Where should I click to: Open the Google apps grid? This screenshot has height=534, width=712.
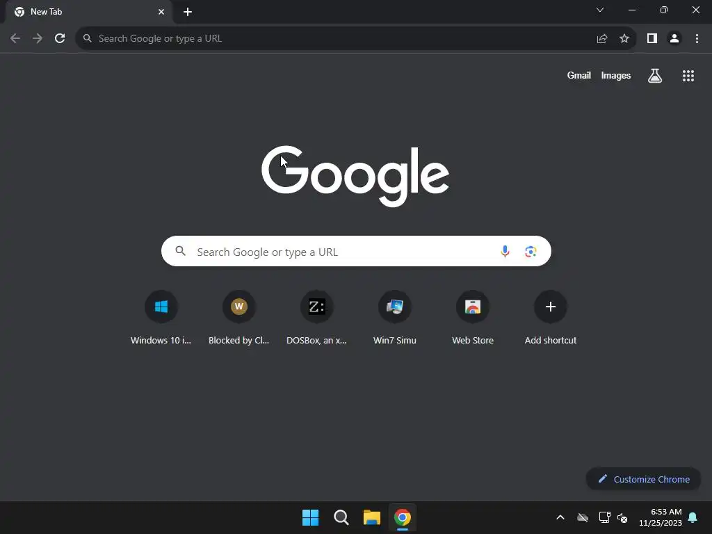688,76
